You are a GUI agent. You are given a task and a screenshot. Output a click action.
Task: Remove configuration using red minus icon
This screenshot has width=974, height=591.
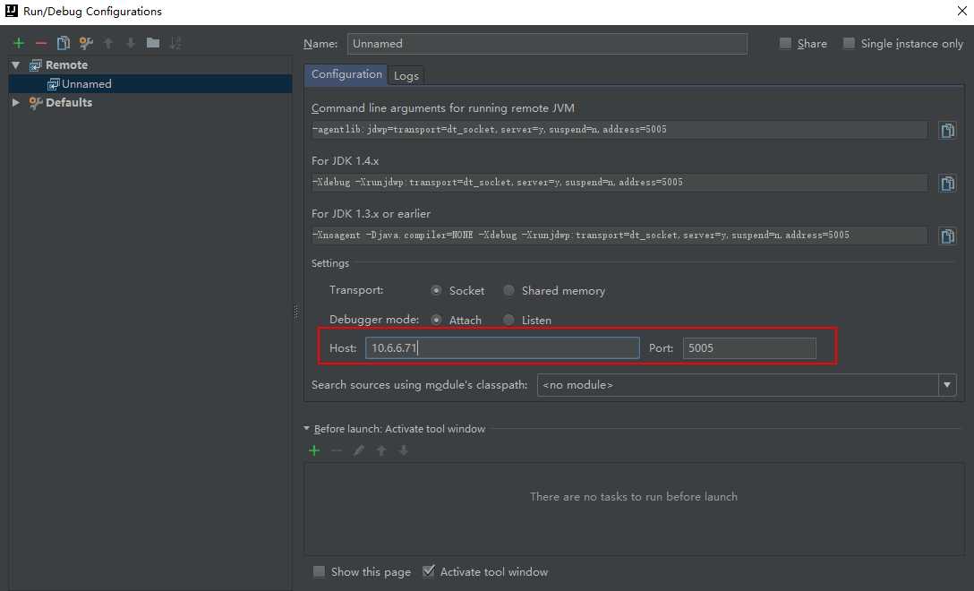41,43
